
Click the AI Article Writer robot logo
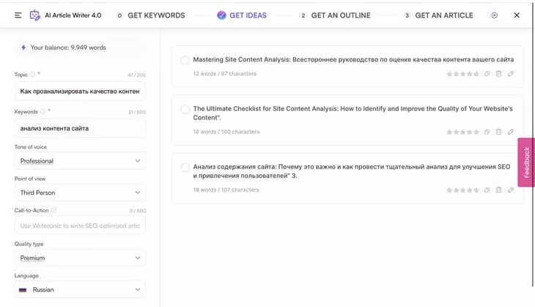34,15
